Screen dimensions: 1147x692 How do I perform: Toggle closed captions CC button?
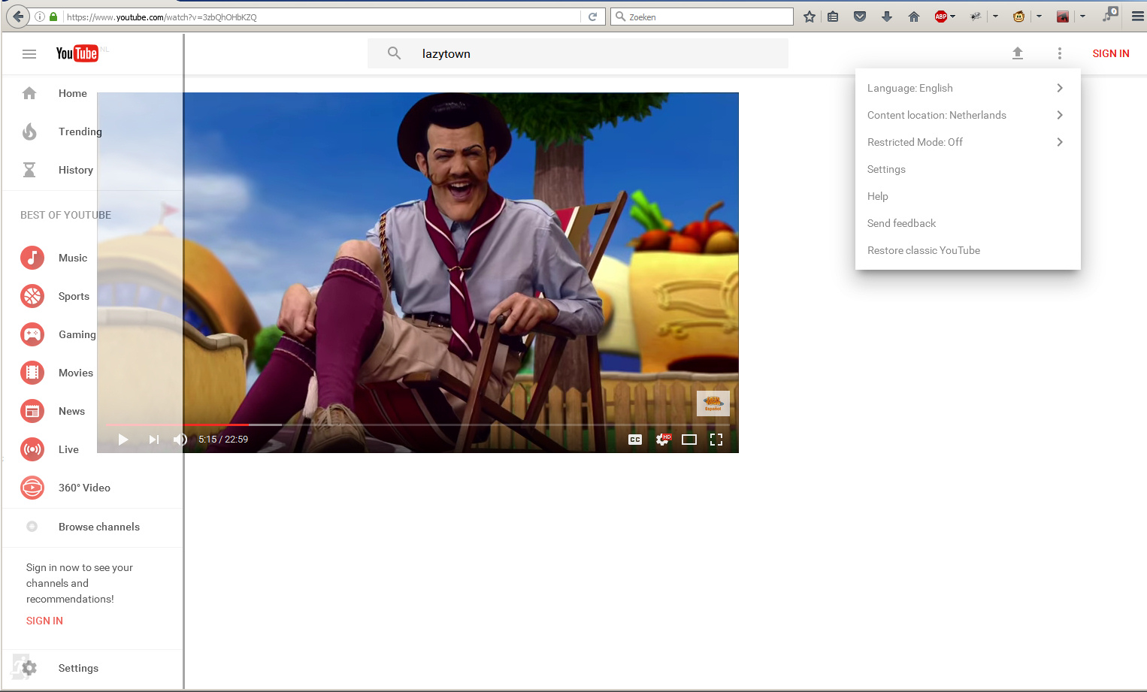635,440
